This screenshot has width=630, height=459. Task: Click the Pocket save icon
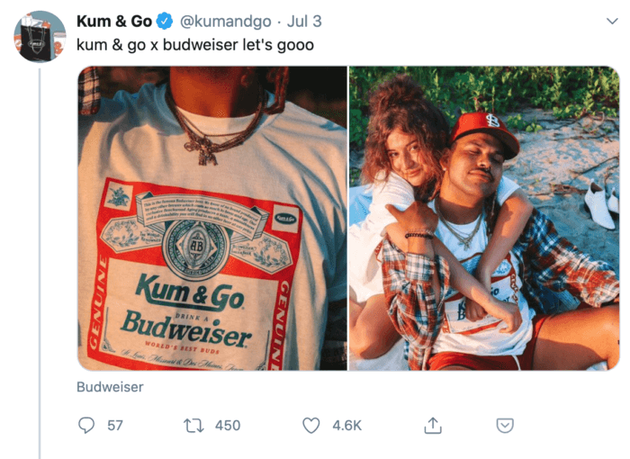[506, 425]
